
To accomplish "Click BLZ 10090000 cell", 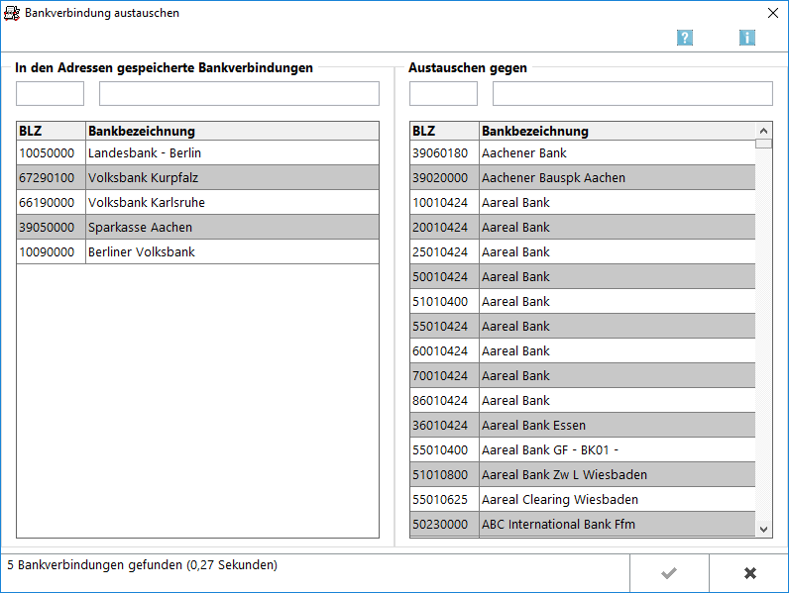I will [x=51, y=251].
